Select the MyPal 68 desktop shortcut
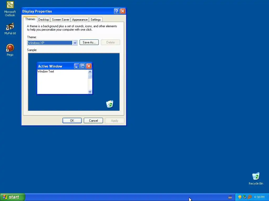Image resolution: width=269 pixels, height=201 pixels. point(10,29)
